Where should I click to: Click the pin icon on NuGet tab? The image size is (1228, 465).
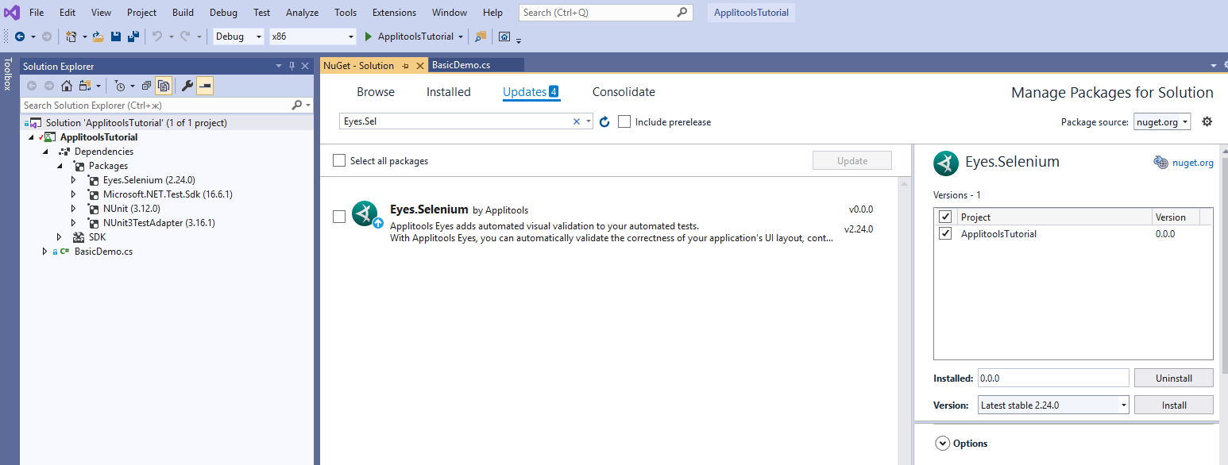(405, 66)
